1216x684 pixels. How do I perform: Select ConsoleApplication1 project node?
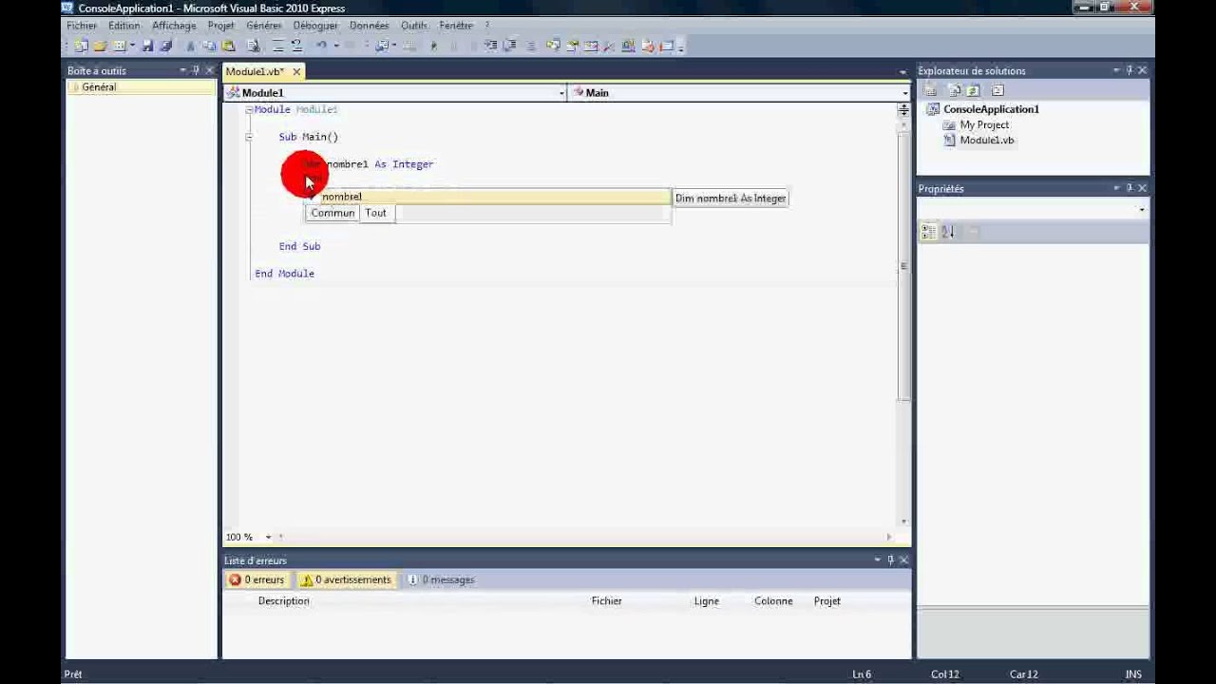point(991,109)
